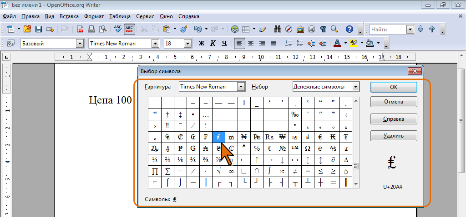Viewport: 466px width, 217px height.
Task: Click the Отмена button
Action: [x=393, y=102]
